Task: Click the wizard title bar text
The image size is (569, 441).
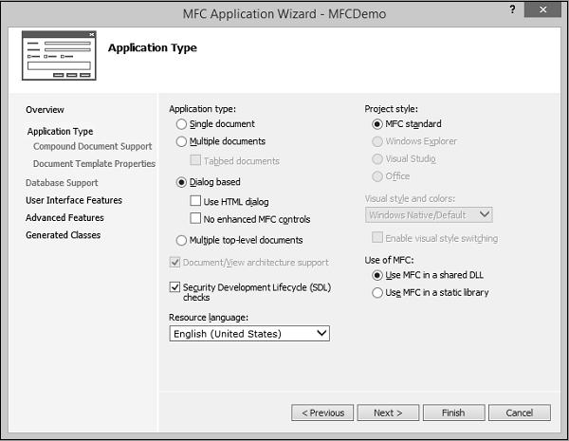Action: click(284, 14)
